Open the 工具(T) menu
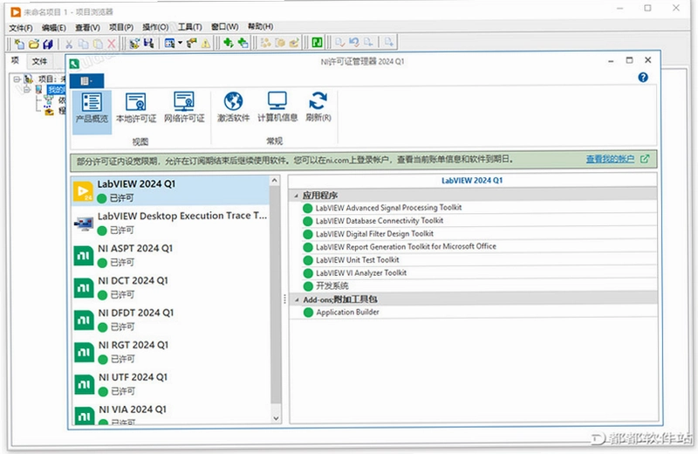Screen dimensions: 698x454 point(189,27)
